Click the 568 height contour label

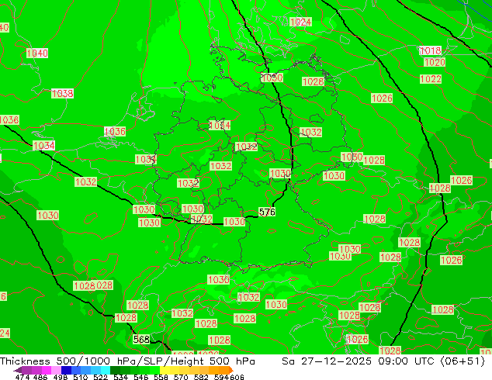coord(141,339)
